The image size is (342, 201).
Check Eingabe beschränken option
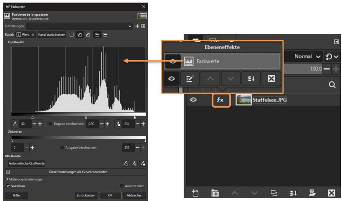51,124
